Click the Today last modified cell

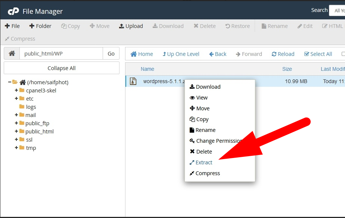coord(334,81)
